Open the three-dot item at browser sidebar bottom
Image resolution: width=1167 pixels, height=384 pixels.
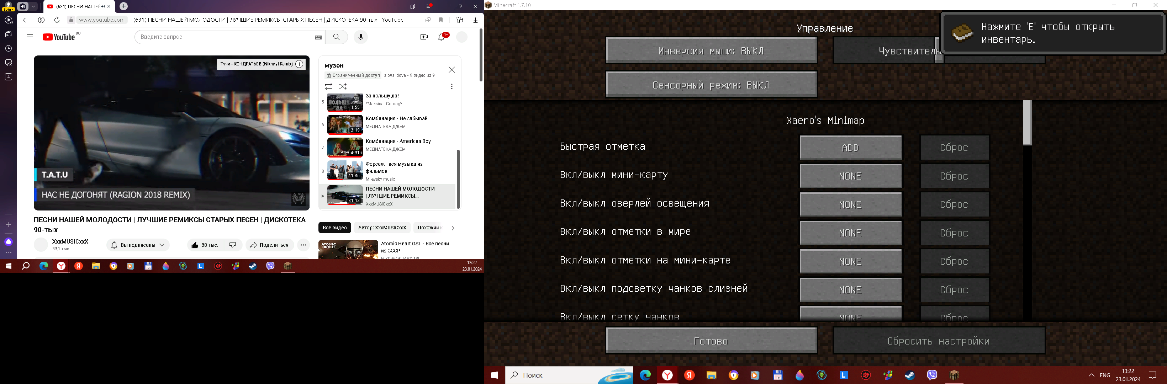[9, 253]
